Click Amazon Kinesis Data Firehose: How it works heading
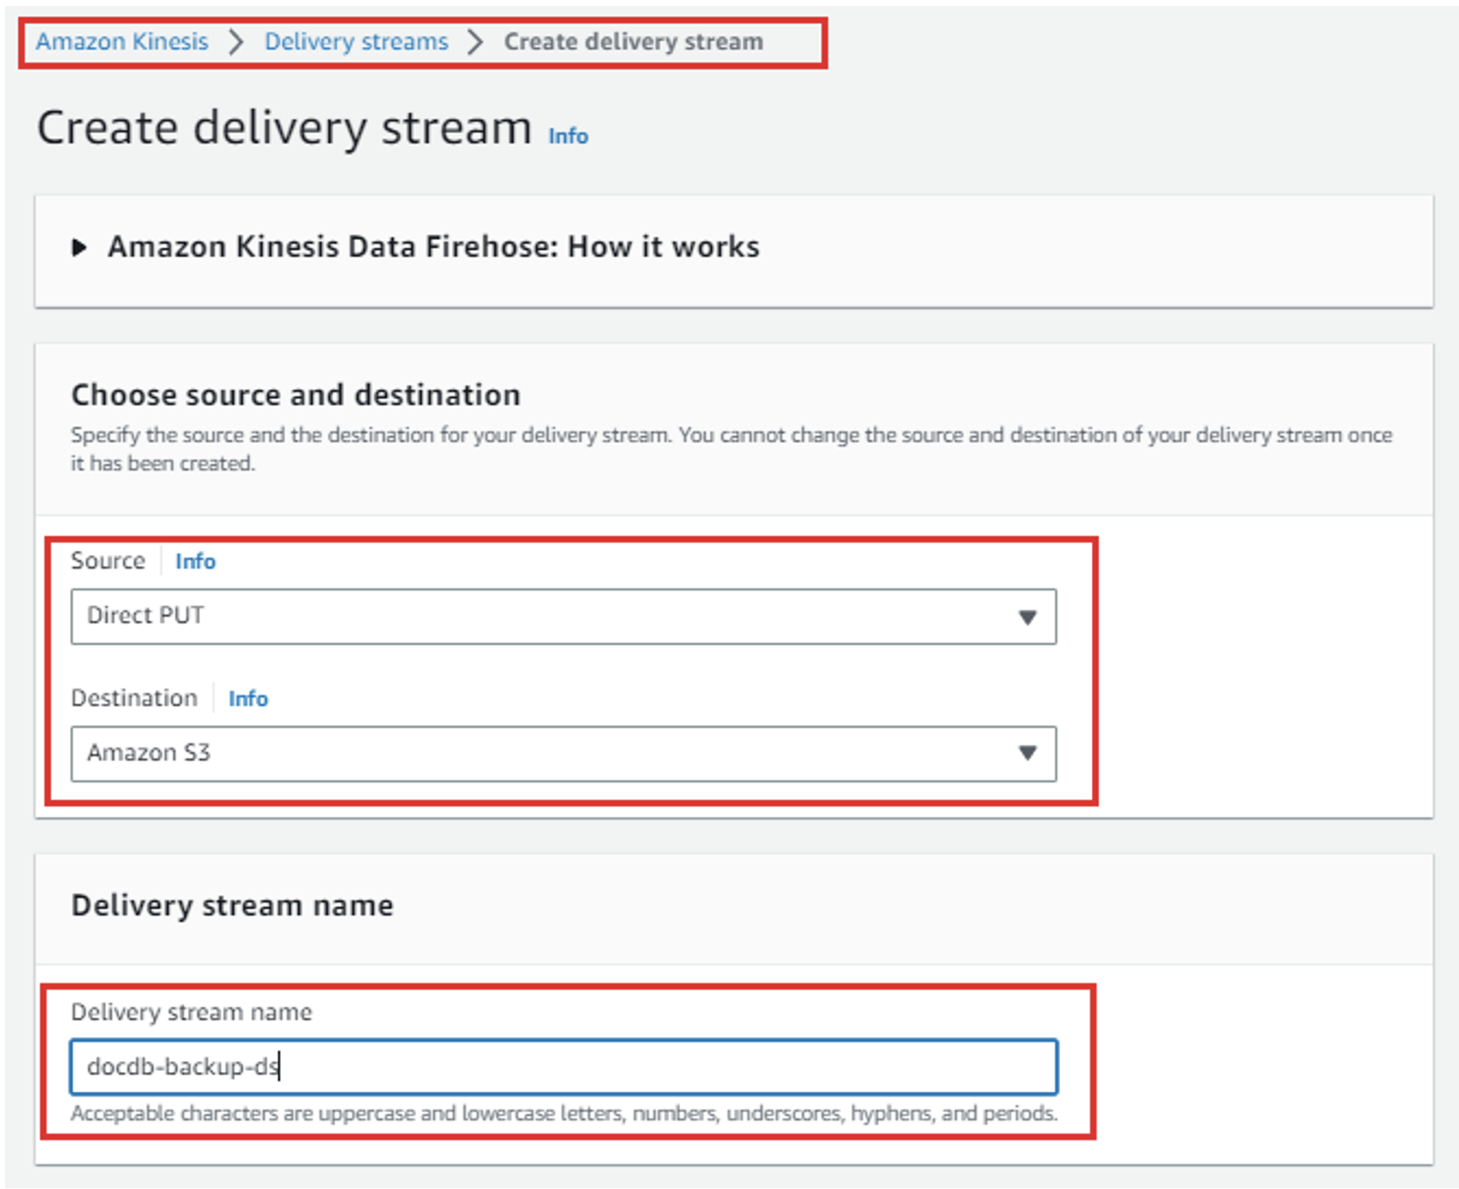The width and height of the screenshot is (1459, 1189). pyautogui.click(x=433, y=247)
